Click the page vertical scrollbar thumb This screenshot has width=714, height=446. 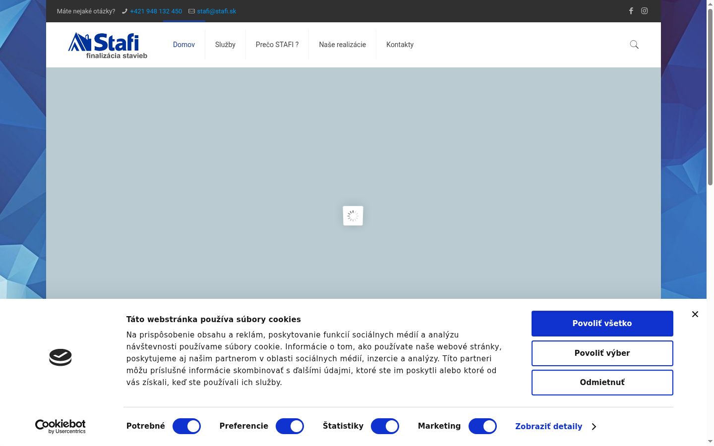point(710,97)
